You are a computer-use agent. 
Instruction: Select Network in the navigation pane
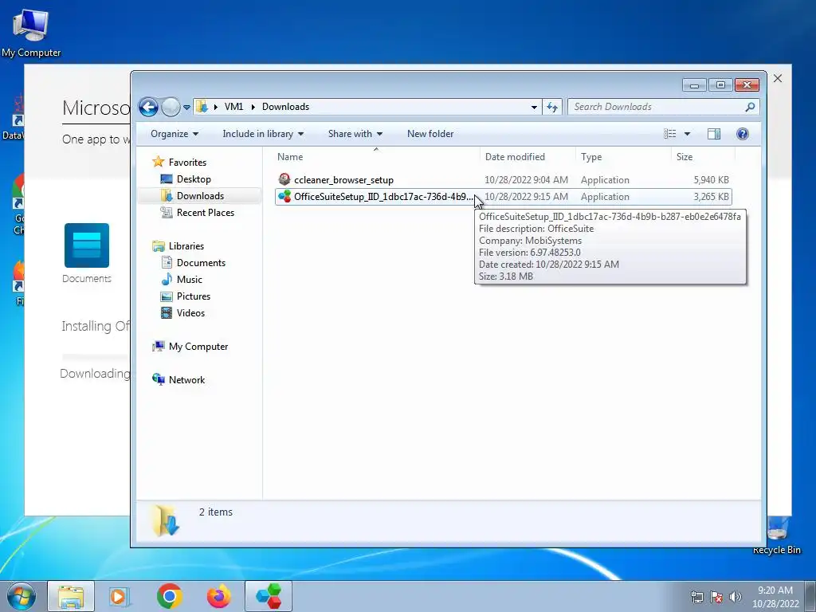tap(186, 380)
